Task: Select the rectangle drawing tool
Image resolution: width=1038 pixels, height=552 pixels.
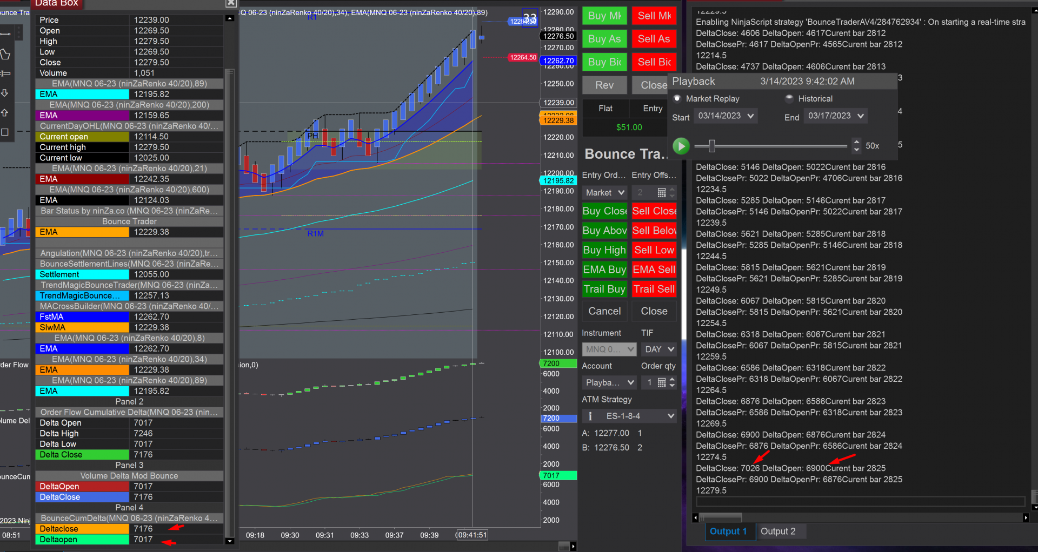Action: tap(5, 132)
